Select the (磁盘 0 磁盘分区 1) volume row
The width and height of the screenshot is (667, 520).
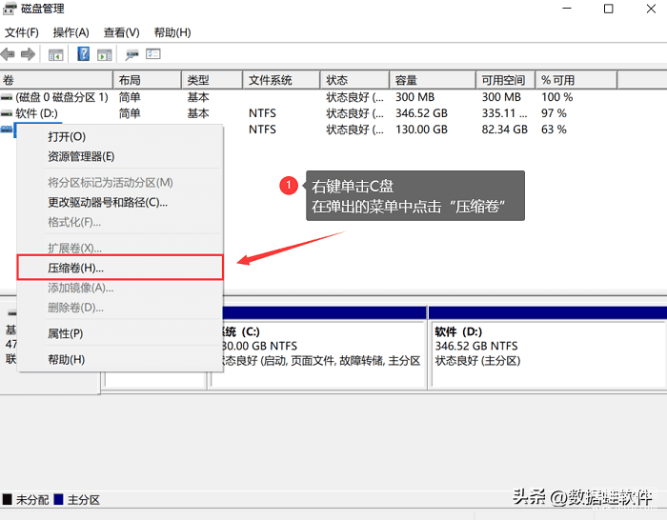(309, 97)
